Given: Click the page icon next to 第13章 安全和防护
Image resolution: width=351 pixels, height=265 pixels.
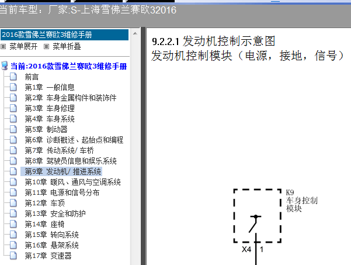Looking at the screenshot, I should (x=13, y=214).
